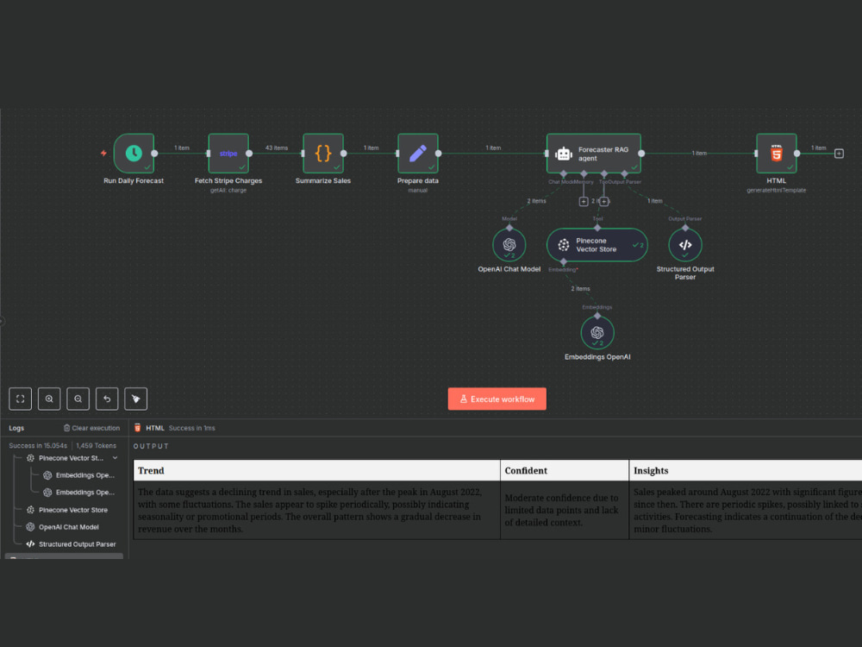
Task: Select the Pinecone Vector Store log row
Action: [x=67, y=510]
